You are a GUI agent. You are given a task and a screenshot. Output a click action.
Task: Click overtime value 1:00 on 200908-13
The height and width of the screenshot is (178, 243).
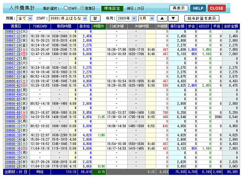coord(101,135)
